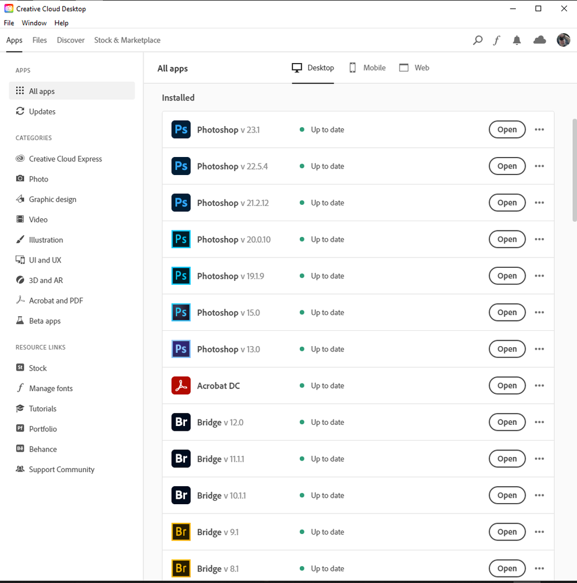Launch Acrobat DC with Open button
This screenshot has height=583, width=577.
507,386
